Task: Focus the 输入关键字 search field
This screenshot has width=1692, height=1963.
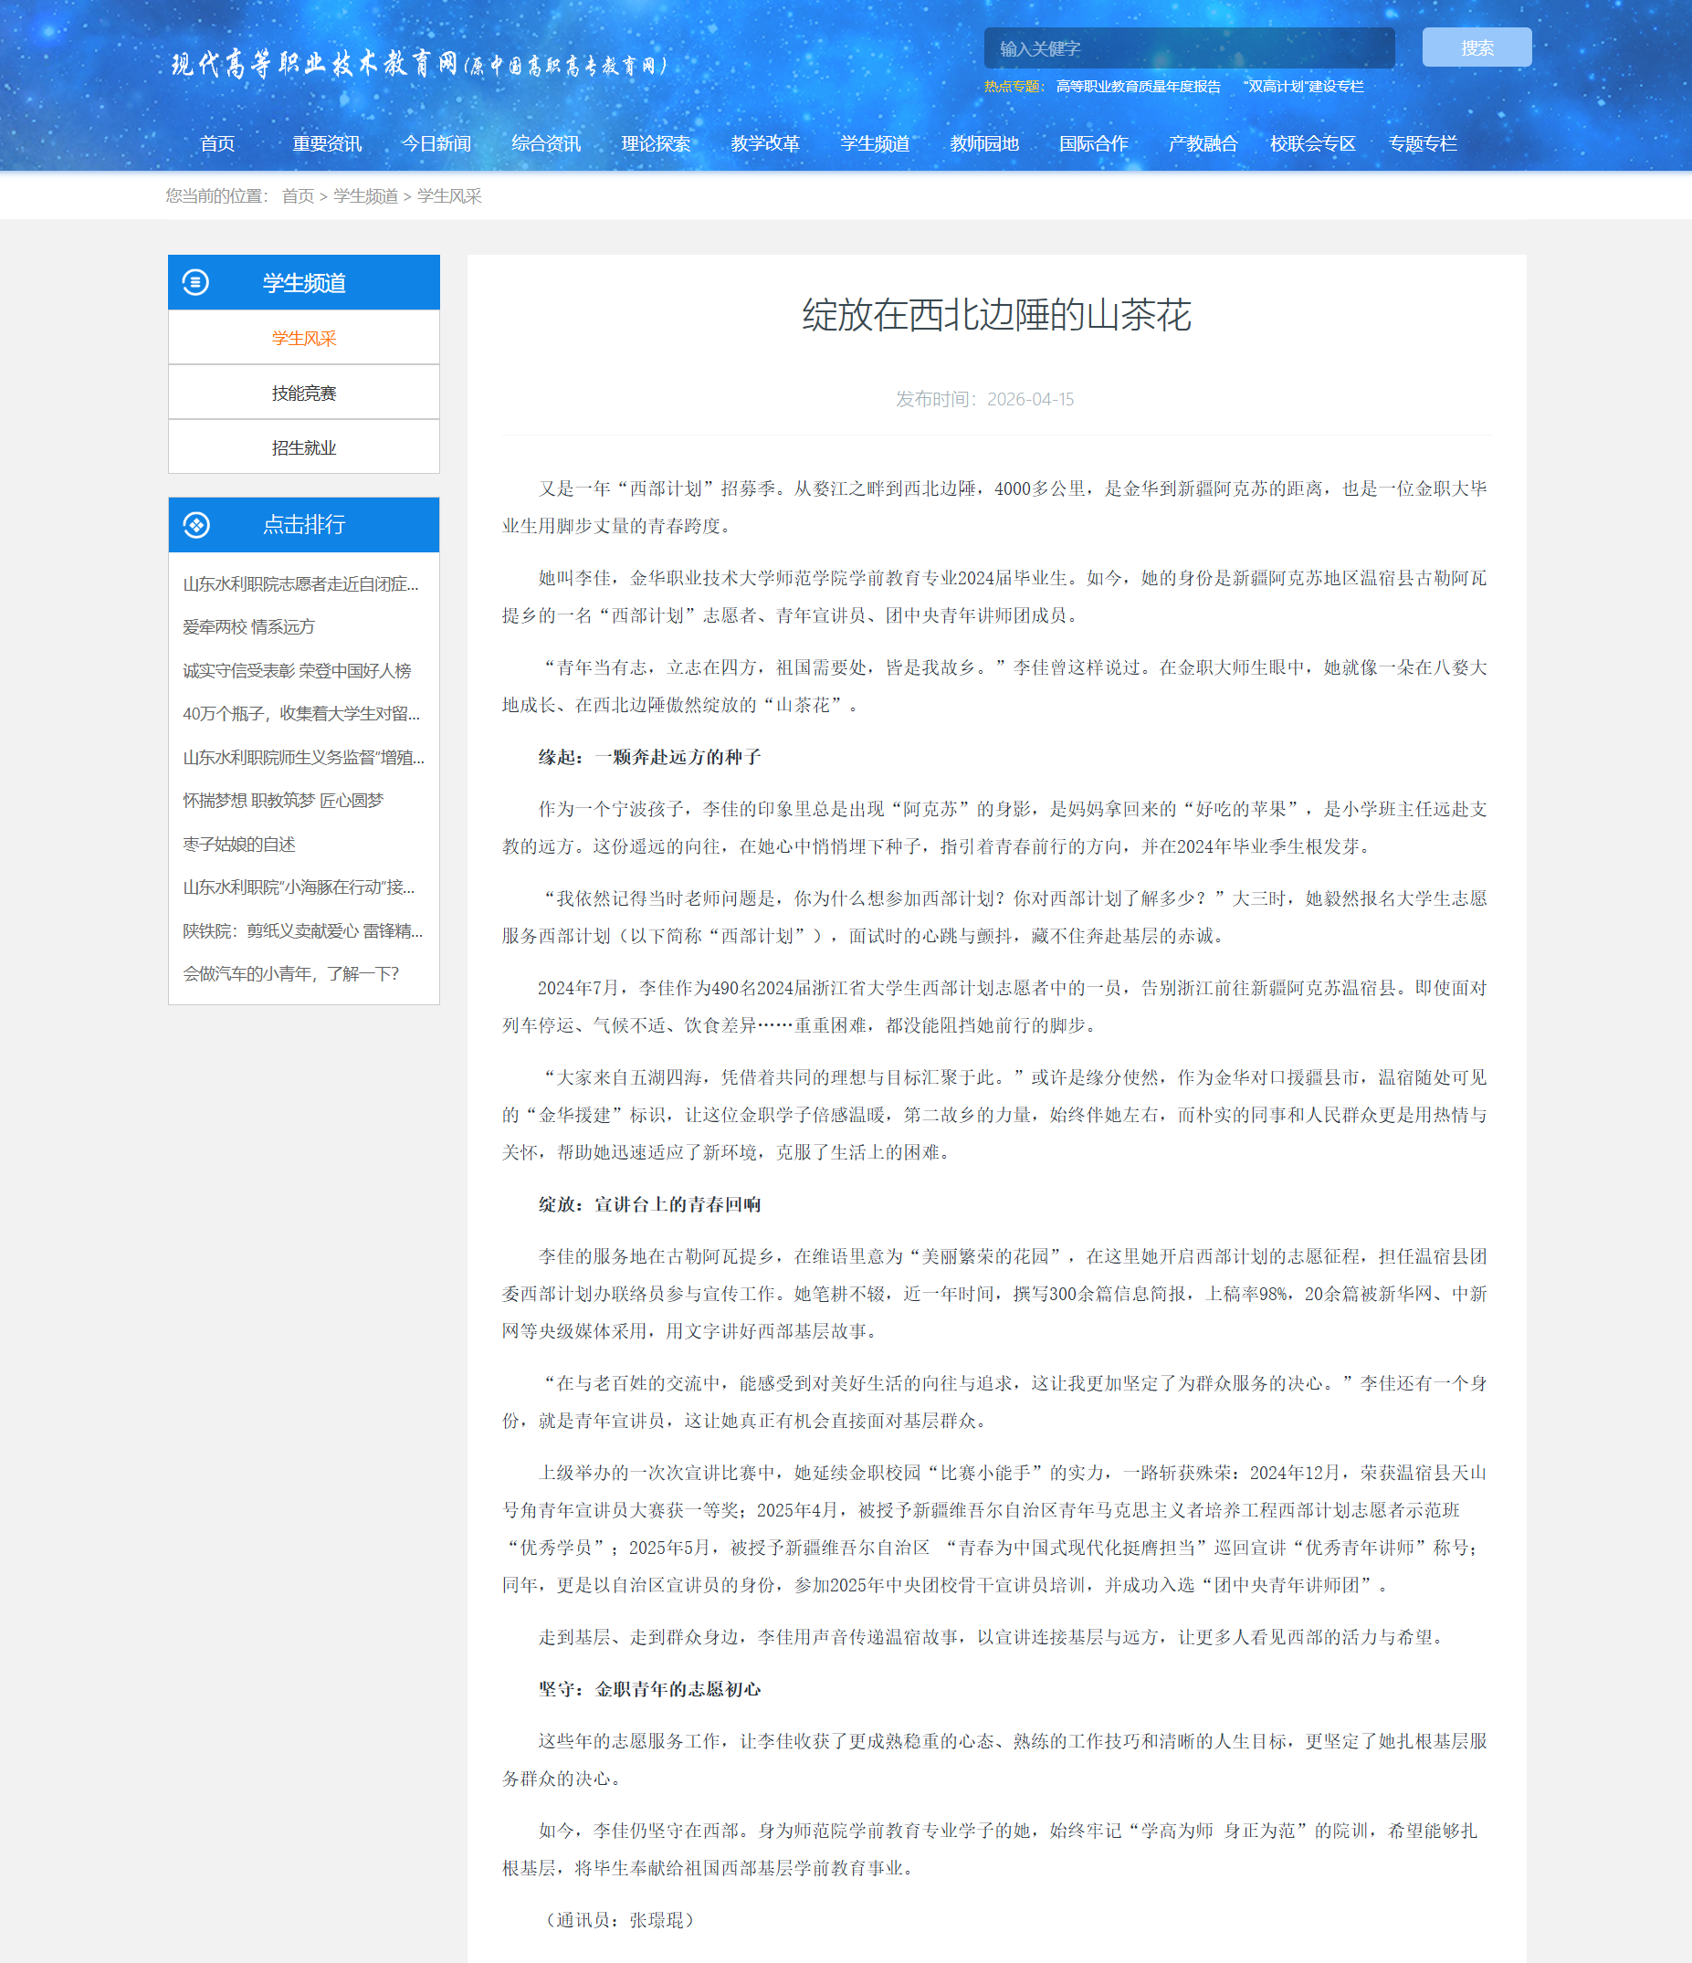Action: (x=1188, y=48)
